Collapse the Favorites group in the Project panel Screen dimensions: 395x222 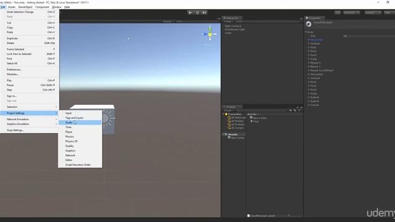pos(223,114)
